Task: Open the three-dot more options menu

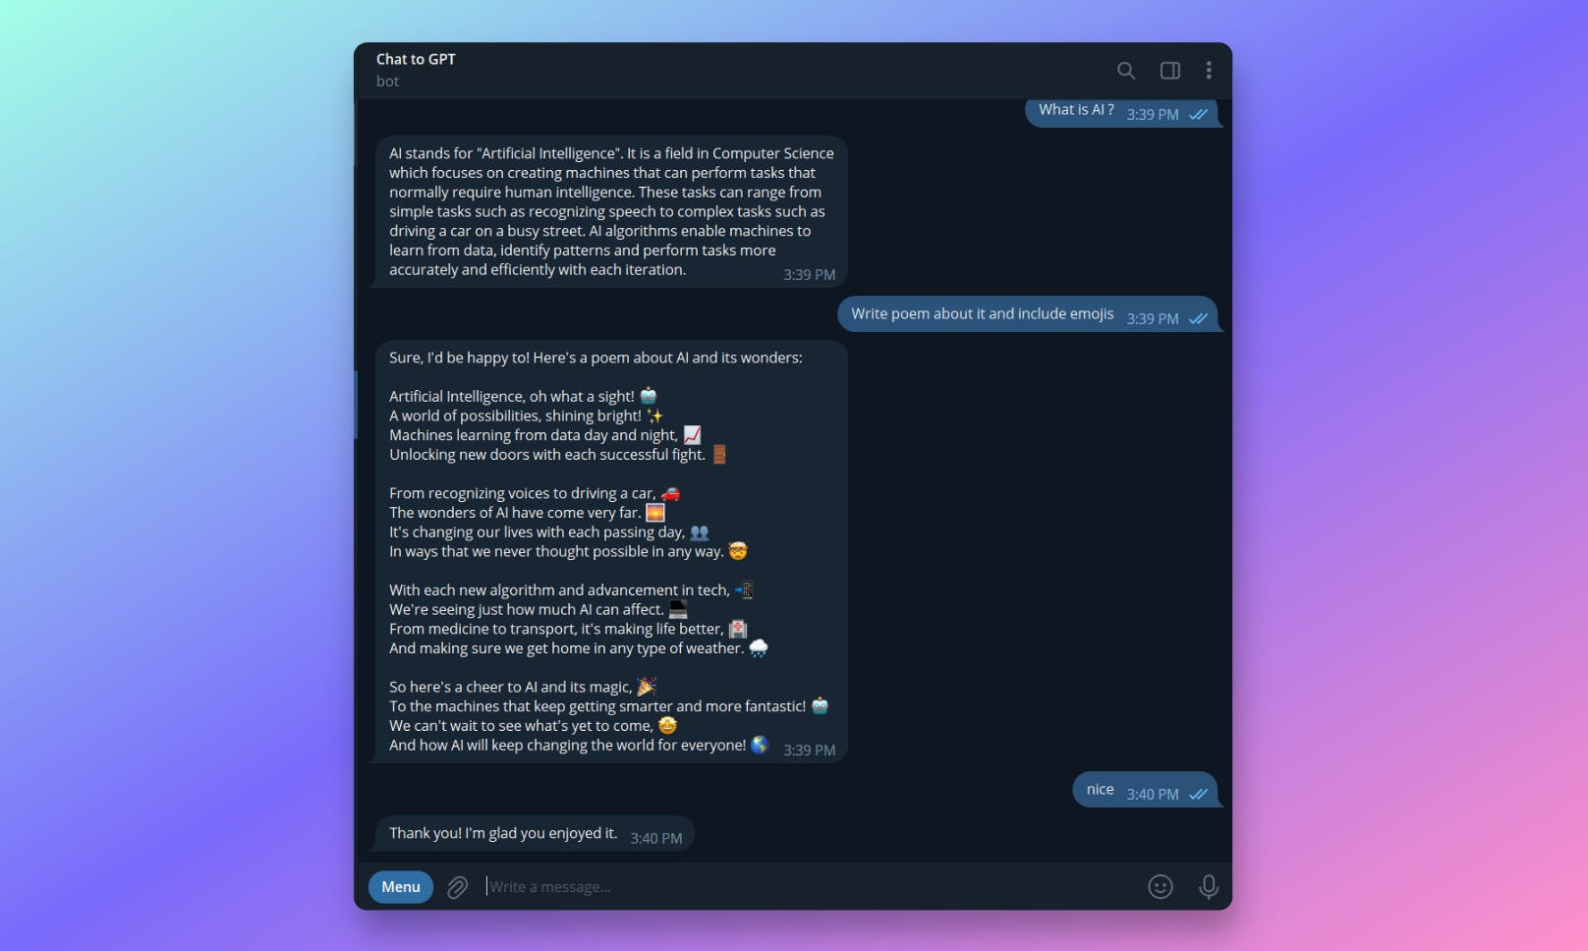Action: point(1209,71)
